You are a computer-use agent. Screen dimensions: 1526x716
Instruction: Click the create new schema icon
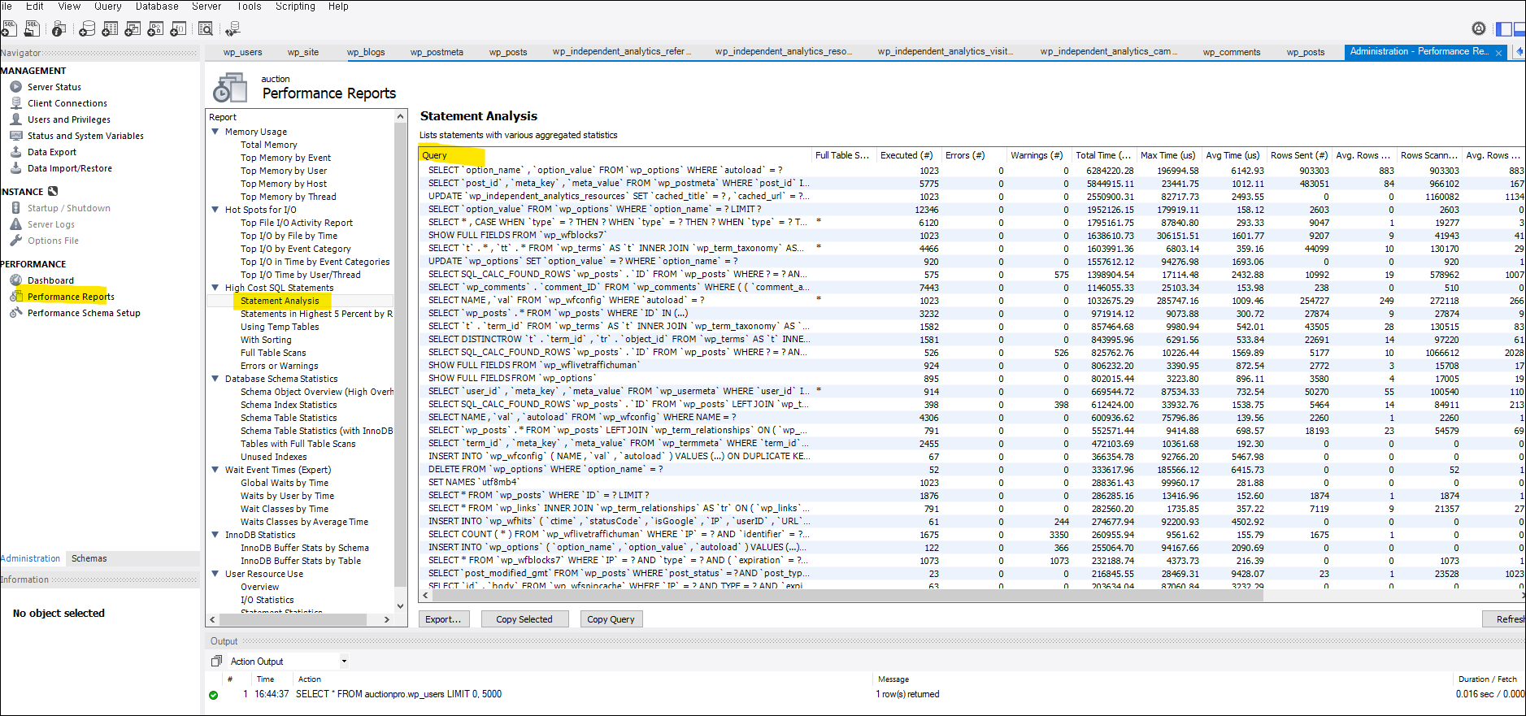pos(87,29)
